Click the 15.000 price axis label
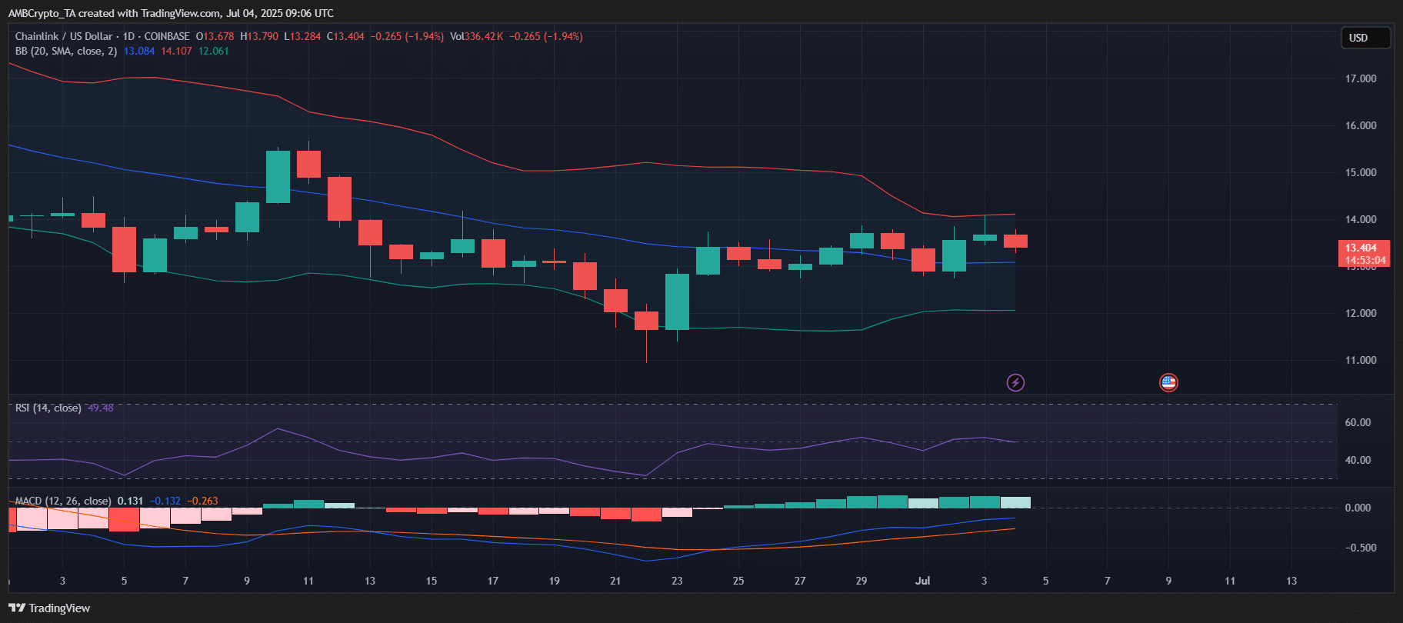Viewport: 1403px width, 623px height. tap(1361, 172)
